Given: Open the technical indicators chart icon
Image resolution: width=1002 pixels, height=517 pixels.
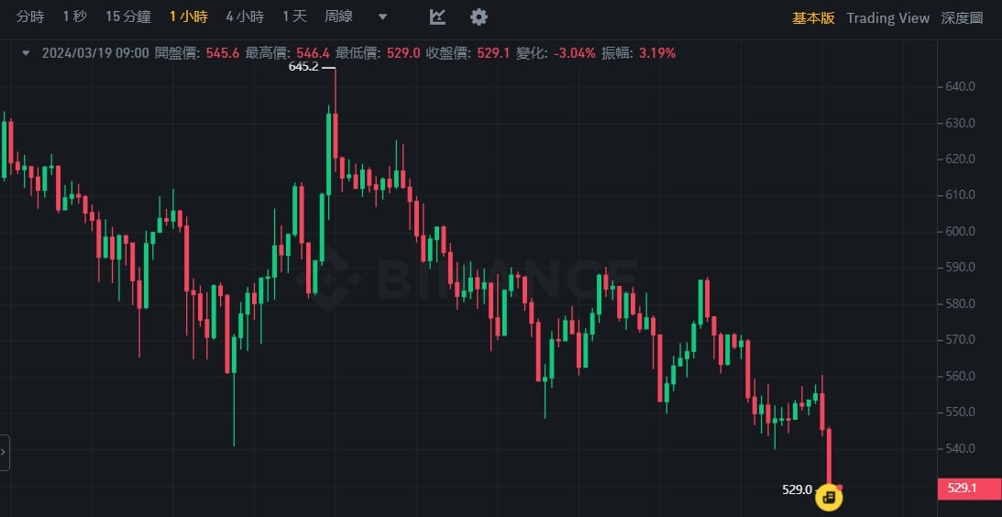Looking at the screenshot, I should pyautogui.click(x=438, y=17).
